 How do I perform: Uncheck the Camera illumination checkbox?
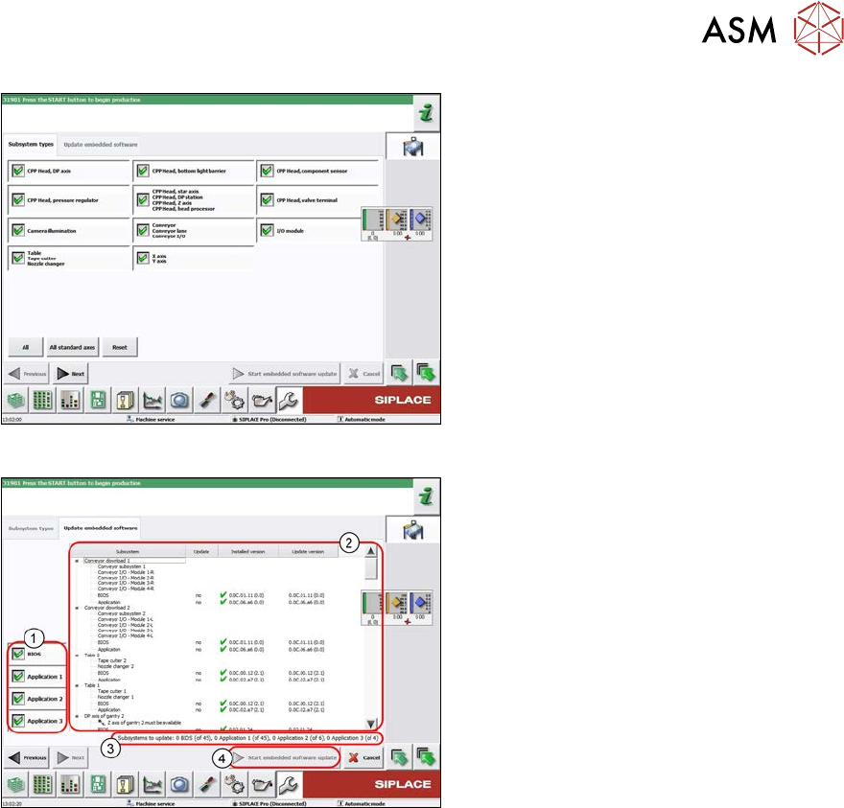(x=18, y=230)
